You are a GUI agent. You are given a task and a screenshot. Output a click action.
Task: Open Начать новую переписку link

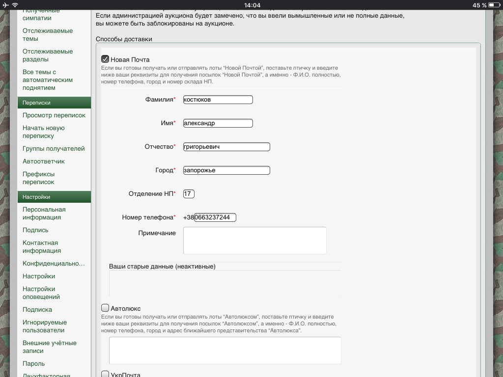[x=44, y=132]
